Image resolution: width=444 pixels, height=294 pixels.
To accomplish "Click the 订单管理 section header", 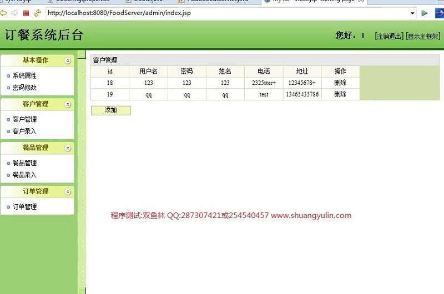I will point(37,191).
